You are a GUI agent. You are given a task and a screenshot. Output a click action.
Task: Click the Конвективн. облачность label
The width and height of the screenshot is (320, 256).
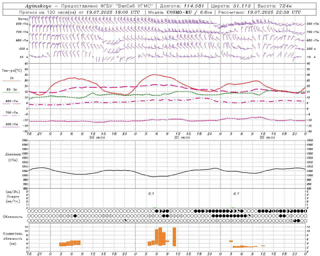coord(13,236)
